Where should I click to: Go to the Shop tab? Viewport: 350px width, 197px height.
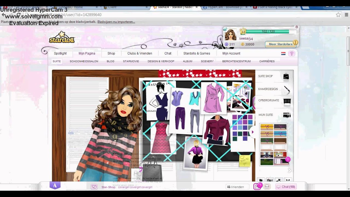(x=111, y=53)
